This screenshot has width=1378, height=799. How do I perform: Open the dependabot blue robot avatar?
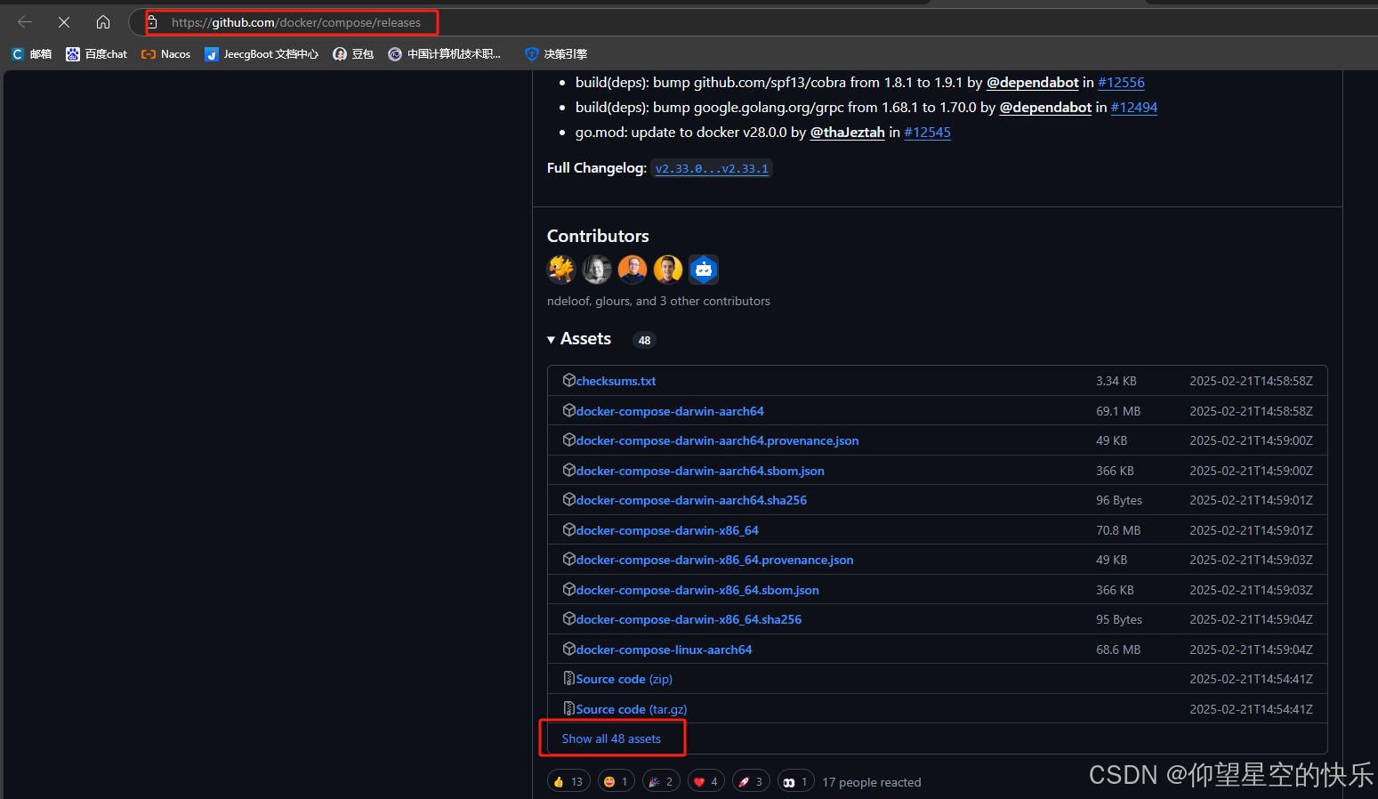coord(704,269)
